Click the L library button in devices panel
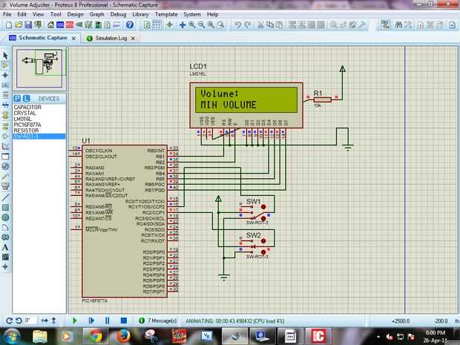This screenshot has width=460, height=345. point(26,98)
